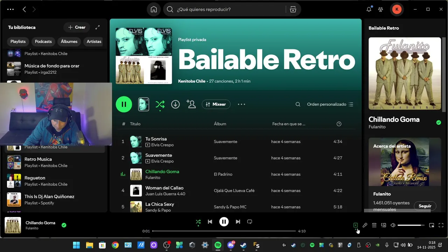Skip to the next track
Viewport: 448px width, 252px height.
click(x=238, y=222)
